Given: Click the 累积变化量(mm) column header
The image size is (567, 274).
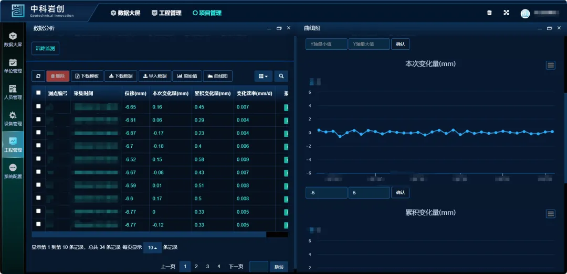Looking at the screenshot, I should [x=213, y=93].
